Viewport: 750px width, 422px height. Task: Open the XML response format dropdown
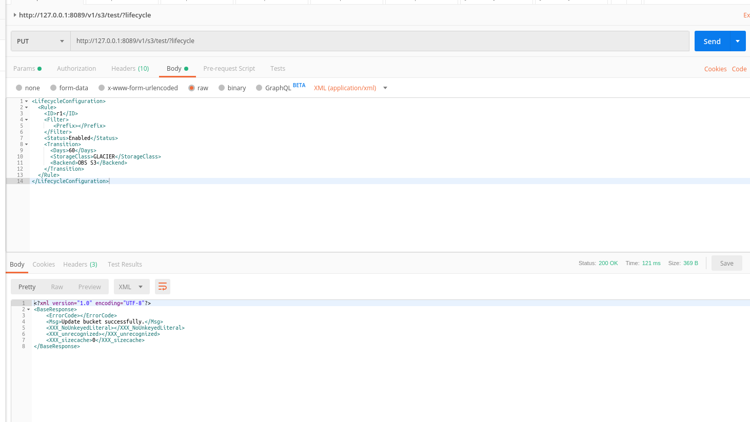(131, 287)
